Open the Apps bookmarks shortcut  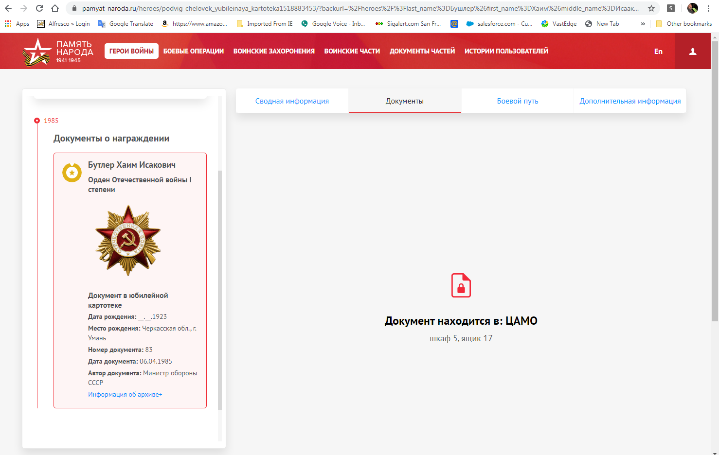tap(17, 24)
